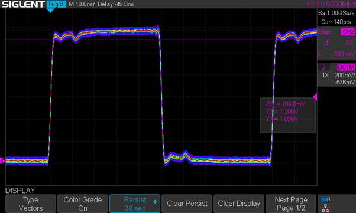
Task: Click the magenta trigger level arrow marker
Action: 315,97
